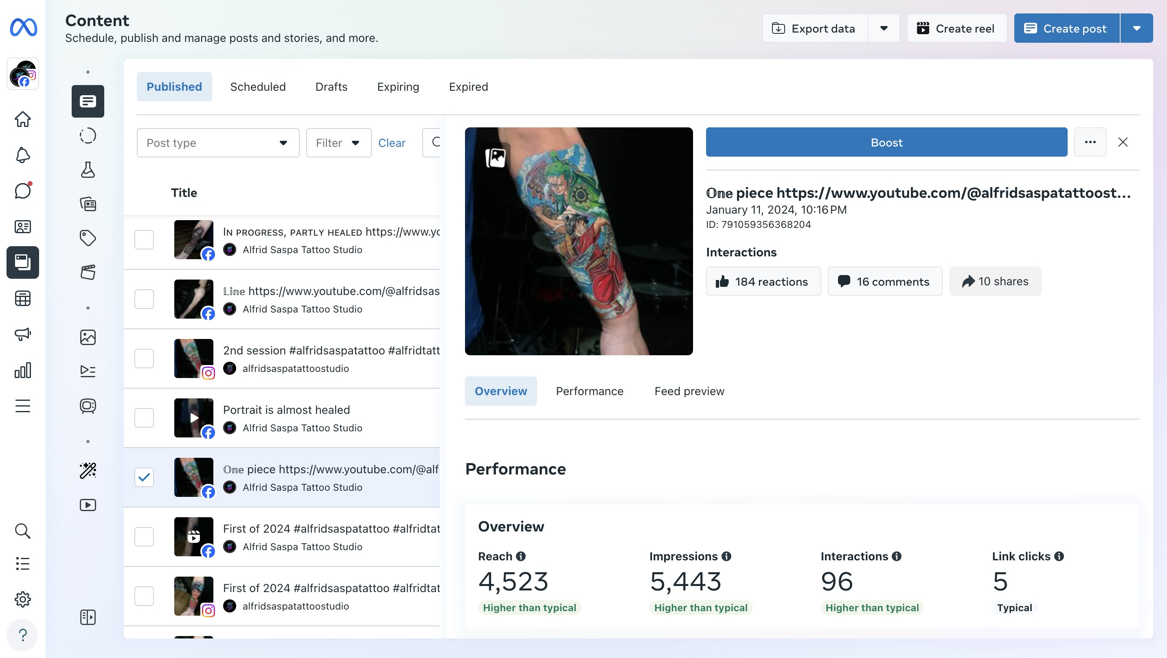The height and width of the screenshot is (658, 1167).
Task: Tick checkbox for Line youtube post
Action: coord(144,299)
